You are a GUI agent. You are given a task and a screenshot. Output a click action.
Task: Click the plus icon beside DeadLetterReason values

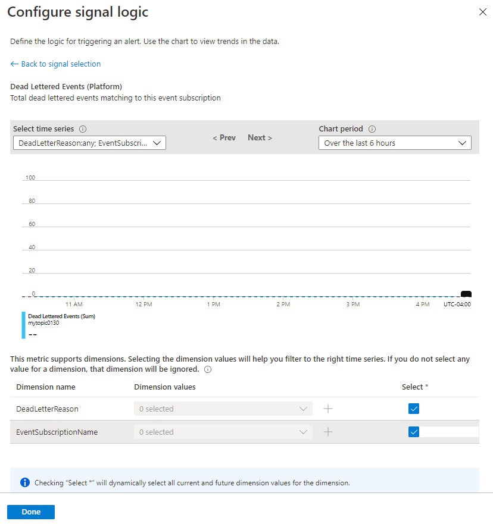327,409
